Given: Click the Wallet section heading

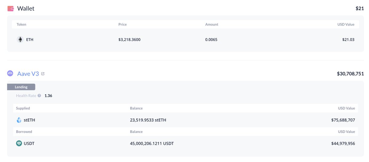Looking at the screenshot, I should 26,9.
